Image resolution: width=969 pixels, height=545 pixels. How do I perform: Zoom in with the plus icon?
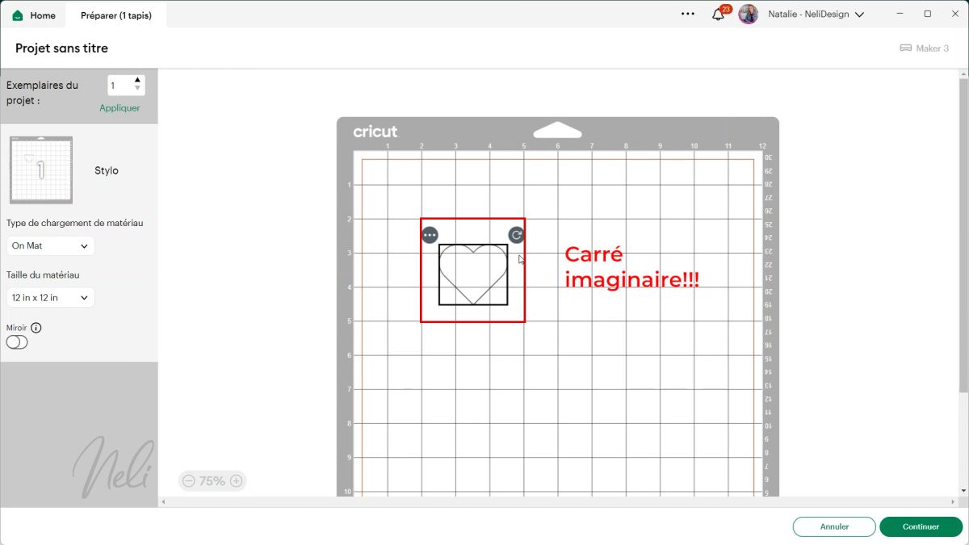[x=237, y=480]
